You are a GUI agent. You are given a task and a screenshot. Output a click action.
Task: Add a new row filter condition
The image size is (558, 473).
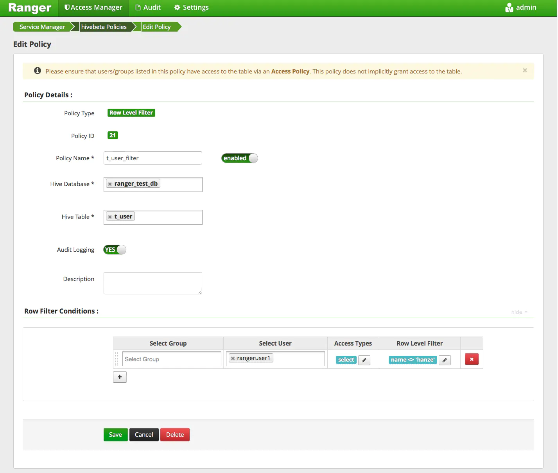[x=120, y=377]
